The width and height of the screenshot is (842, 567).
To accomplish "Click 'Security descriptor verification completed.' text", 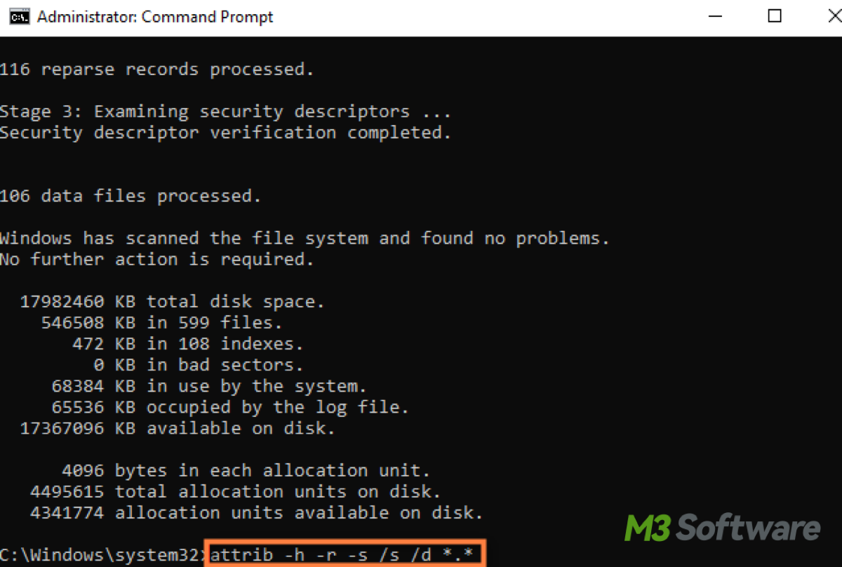I will pos(225,133).
